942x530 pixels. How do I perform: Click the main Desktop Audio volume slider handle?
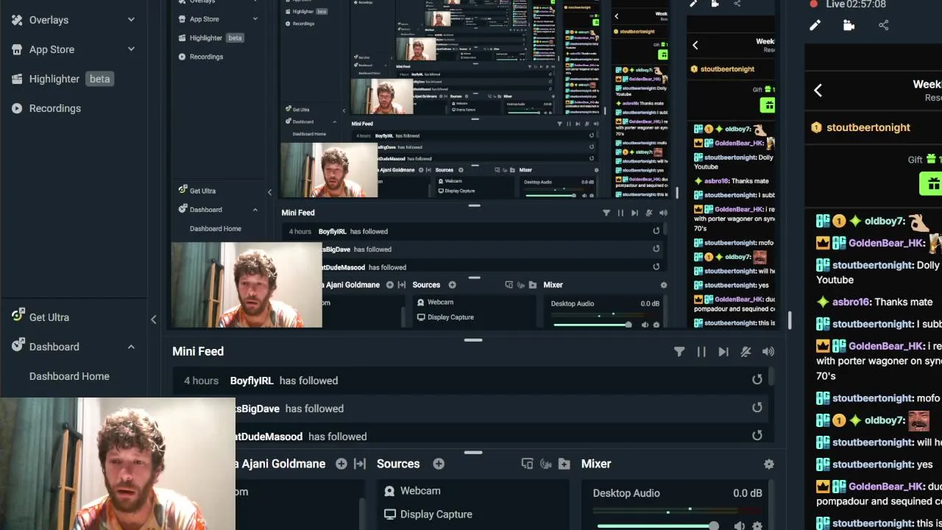click(714, 526)
